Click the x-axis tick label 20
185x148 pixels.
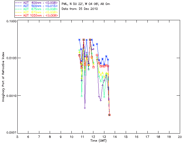[180, 137]
